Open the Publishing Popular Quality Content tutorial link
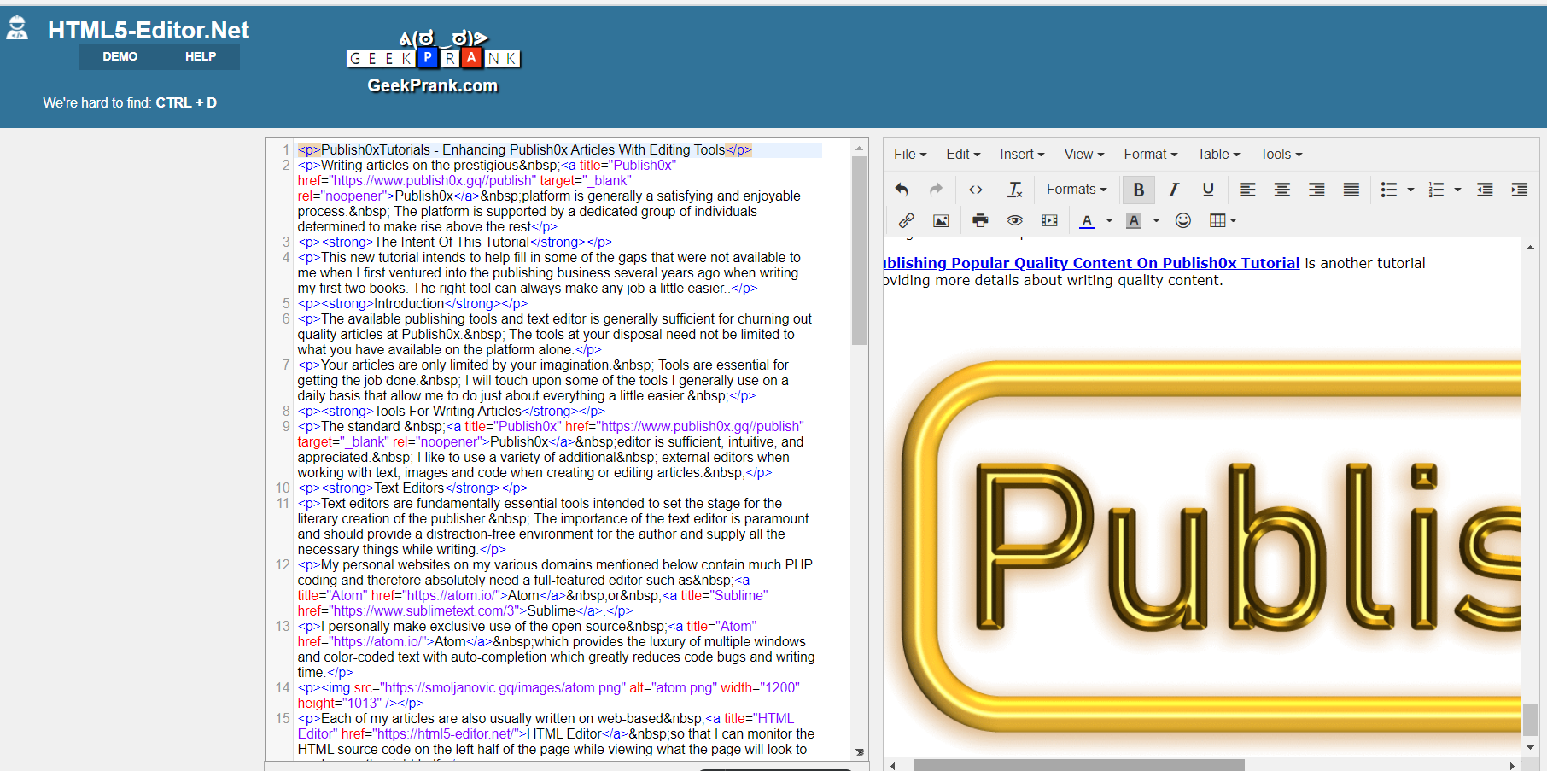The width and height of the screenshot is (1547, 771). 1084,262
